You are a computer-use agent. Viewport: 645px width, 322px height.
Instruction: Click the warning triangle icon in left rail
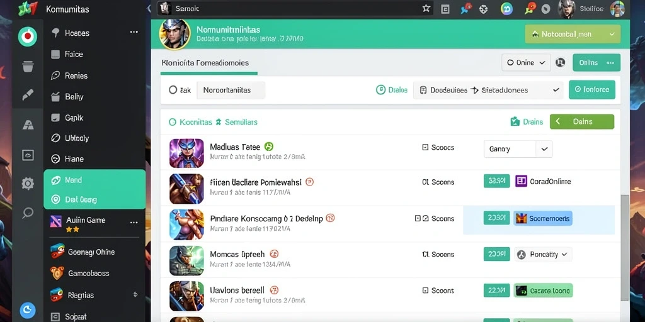28,125
